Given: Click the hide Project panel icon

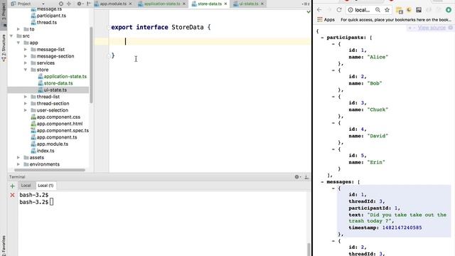Looking at the screenshot, I should click(x=88, y=4).
